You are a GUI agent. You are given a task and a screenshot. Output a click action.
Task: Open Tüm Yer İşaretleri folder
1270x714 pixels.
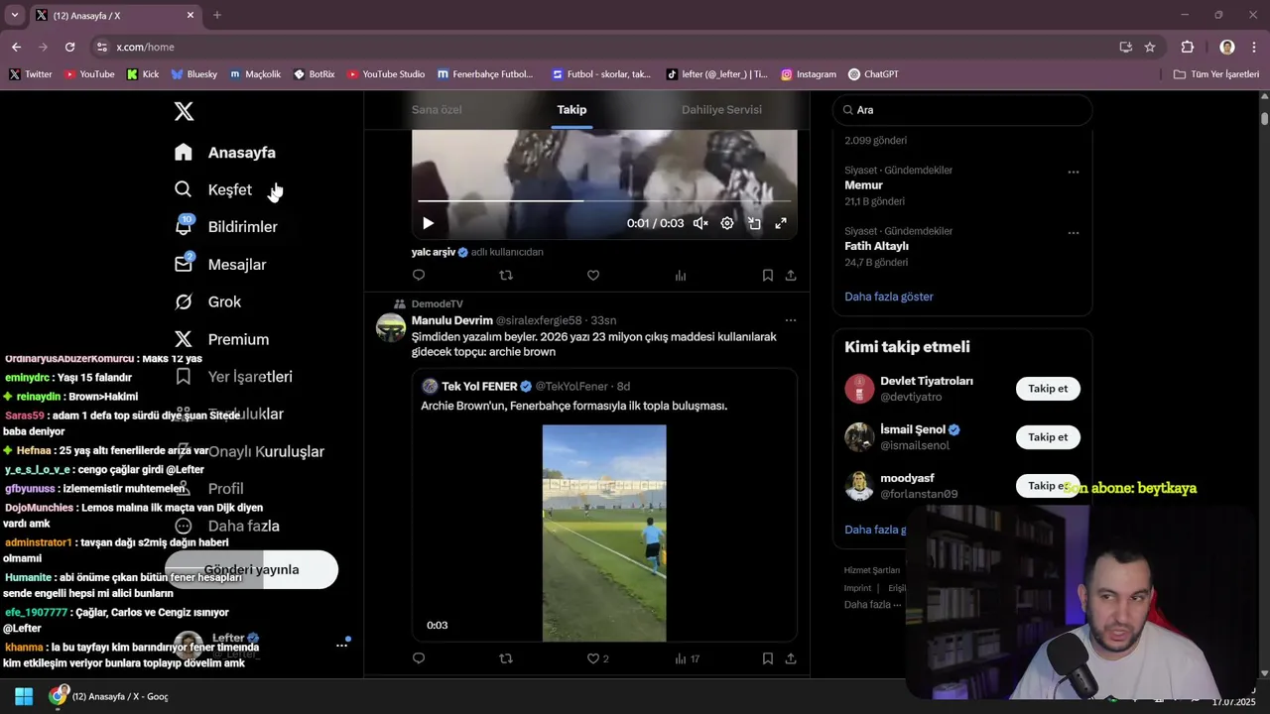point(1216,74)
